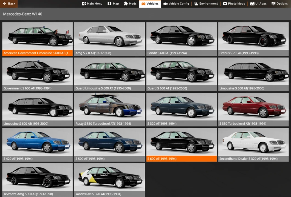This screenshot has height=197, width=291.
Task: Pick the Secondhand Dealer S 320 AT
Action: [253, 144]
